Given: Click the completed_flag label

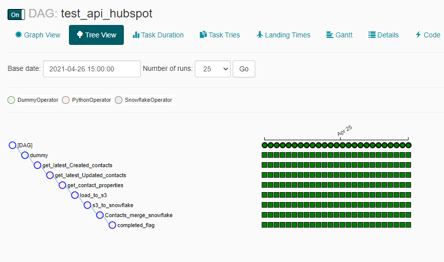Looking at the screenshot, I should [136, 225].
